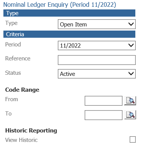Click the View Historic label
This screenshot has width=141, height=154.
pos(22,140)
